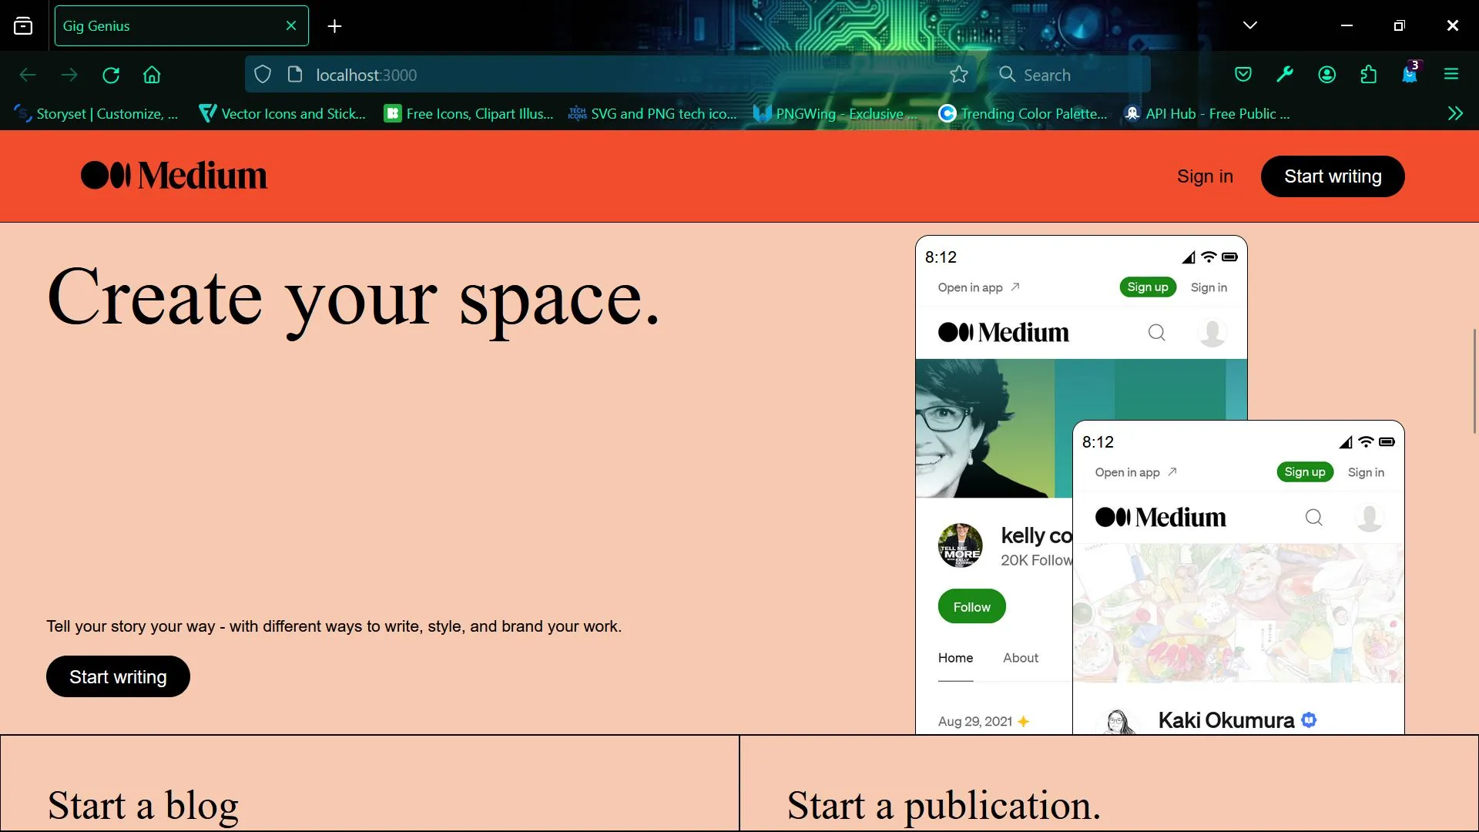The image size is (1479, 832).
Task: Click the Start writing button under the tagline
Action: pos(118,676)
